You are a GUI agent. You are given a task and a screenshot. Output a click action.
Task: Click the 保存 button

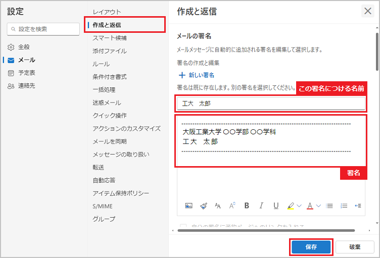tap(311, 247)
